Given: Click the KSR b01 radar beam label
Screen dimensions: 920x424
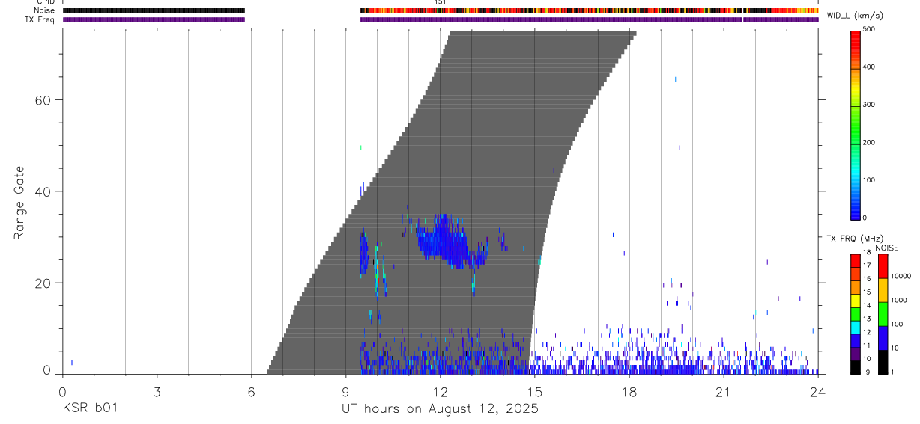Looking at the screenshot, I should tap(89, 408).
